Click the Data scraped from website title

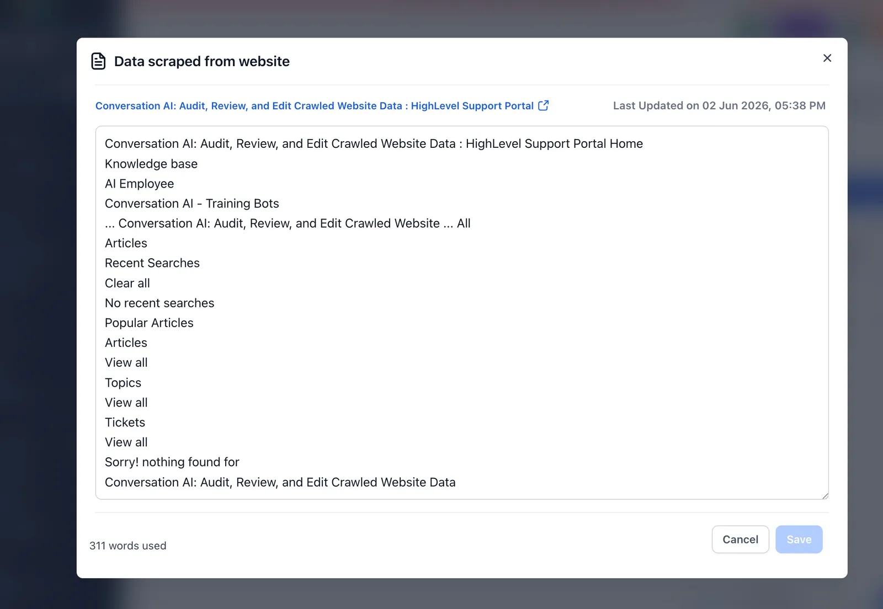202,61
